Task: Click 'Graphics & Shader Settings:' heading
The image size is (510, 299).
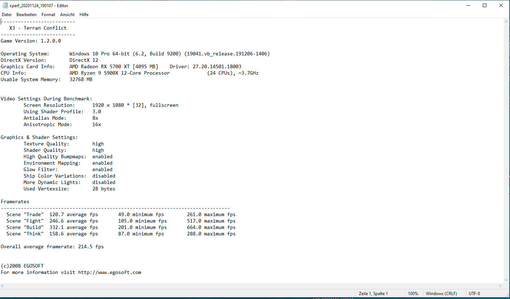Action: [x=39, y=137]
